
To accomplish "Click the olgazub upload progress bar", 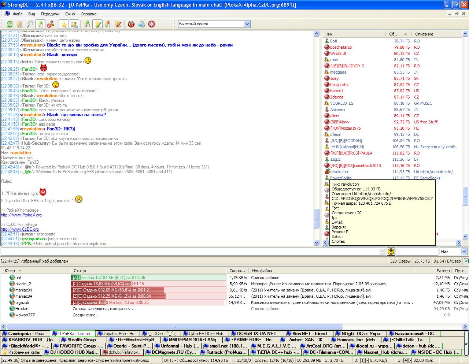I will (x=148, y=302).
